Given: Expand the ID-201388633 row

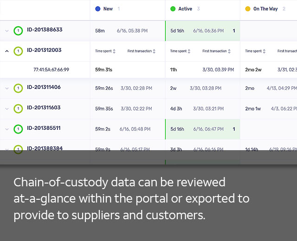Looking at the screenshot, I should coord(7,31).
